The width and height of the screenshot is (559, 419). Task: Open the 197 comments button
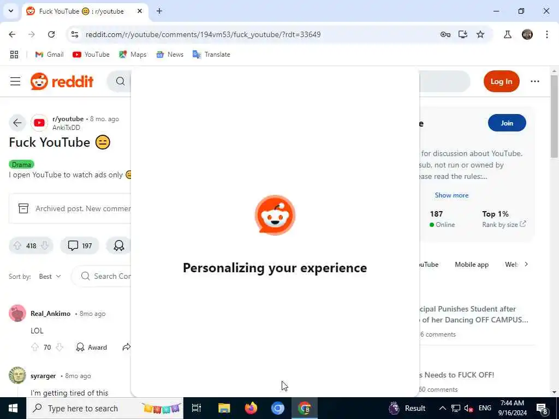(80, 246)
